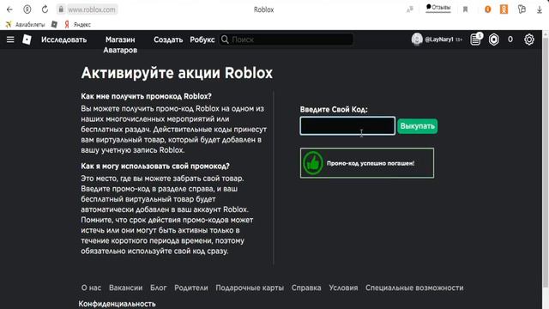Click the Robux balance 0
Screen dimensions: 549x309
(x=510, y=39)
